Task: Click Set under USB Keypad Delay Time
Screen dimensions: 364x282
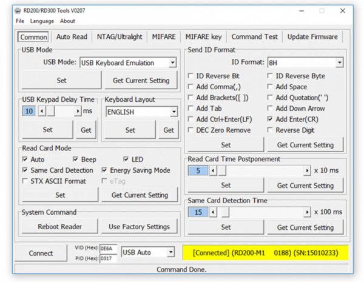Action: click(x=47, y=130)
